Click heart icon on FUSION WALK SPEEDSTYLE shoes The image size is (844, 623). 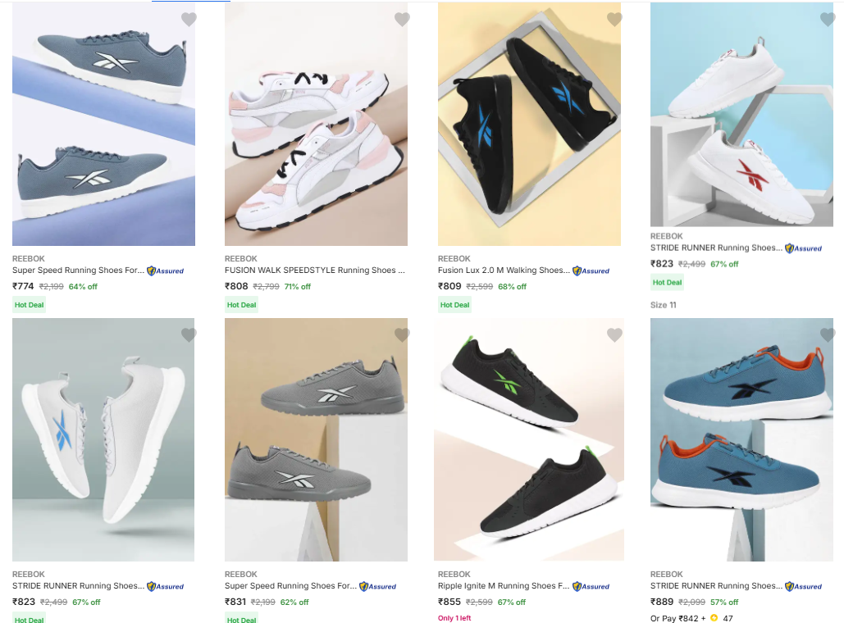[402, 19]
